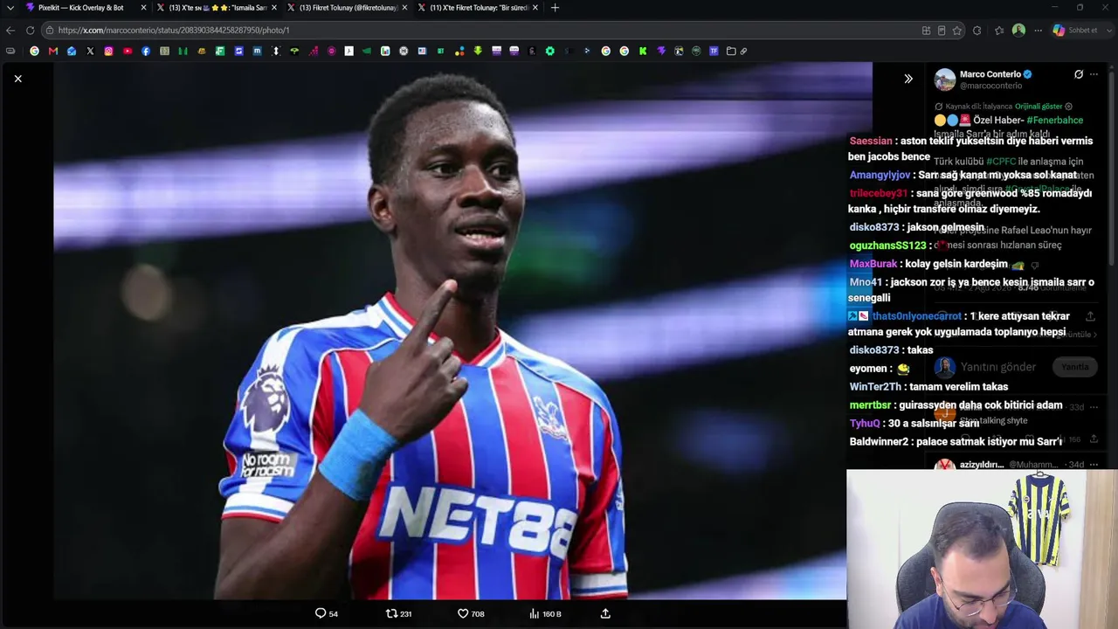1118x629 pixels.
Task: Reload the current page
Action: (30, 30)
